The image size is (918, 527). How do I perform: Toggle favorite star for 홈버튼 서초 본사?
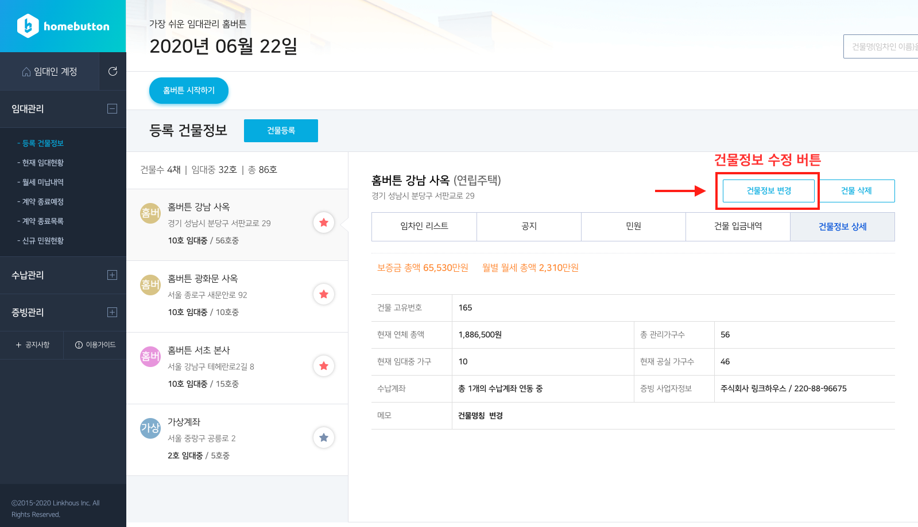324,366
